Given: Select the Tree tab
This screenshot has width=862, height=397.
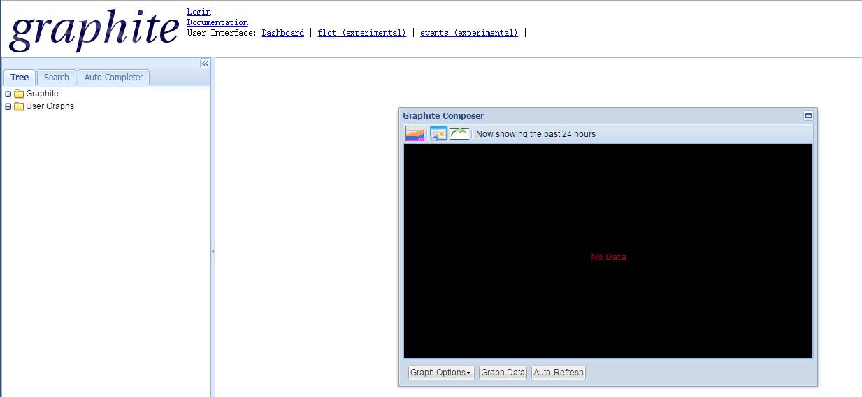Looking at the screenshot, I should click(x=20, y=78).
